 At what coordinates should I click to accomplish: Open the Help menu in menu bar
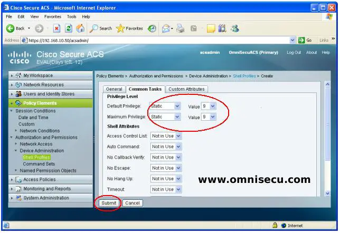[86, 17]
